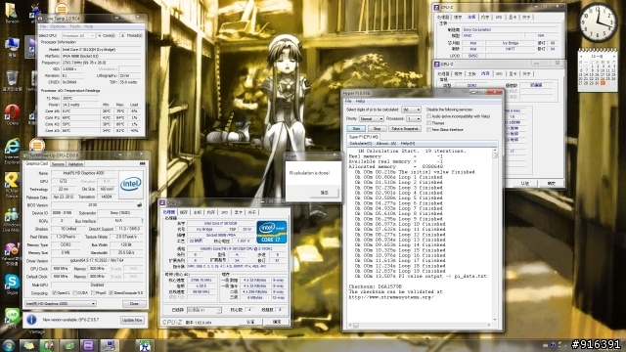The width and height of the screenshot is (626, 352).
Task: Click GPU-Z screenshot camera icon
Action: (142, 163)
